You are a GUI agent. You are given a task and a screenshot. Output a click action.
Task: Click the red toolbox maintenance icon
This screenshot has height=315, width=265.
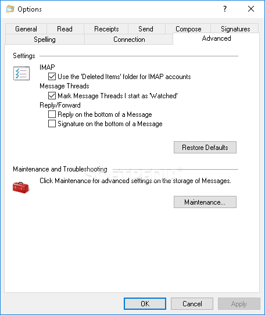(x=21, y=188)
